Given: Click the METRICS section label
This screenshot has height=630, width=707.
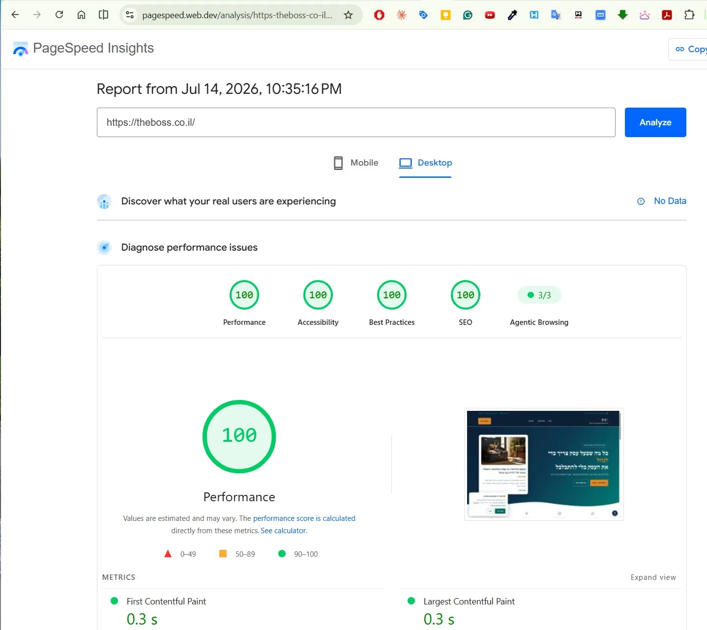Looking at the screenshot, I should (118, 577).
